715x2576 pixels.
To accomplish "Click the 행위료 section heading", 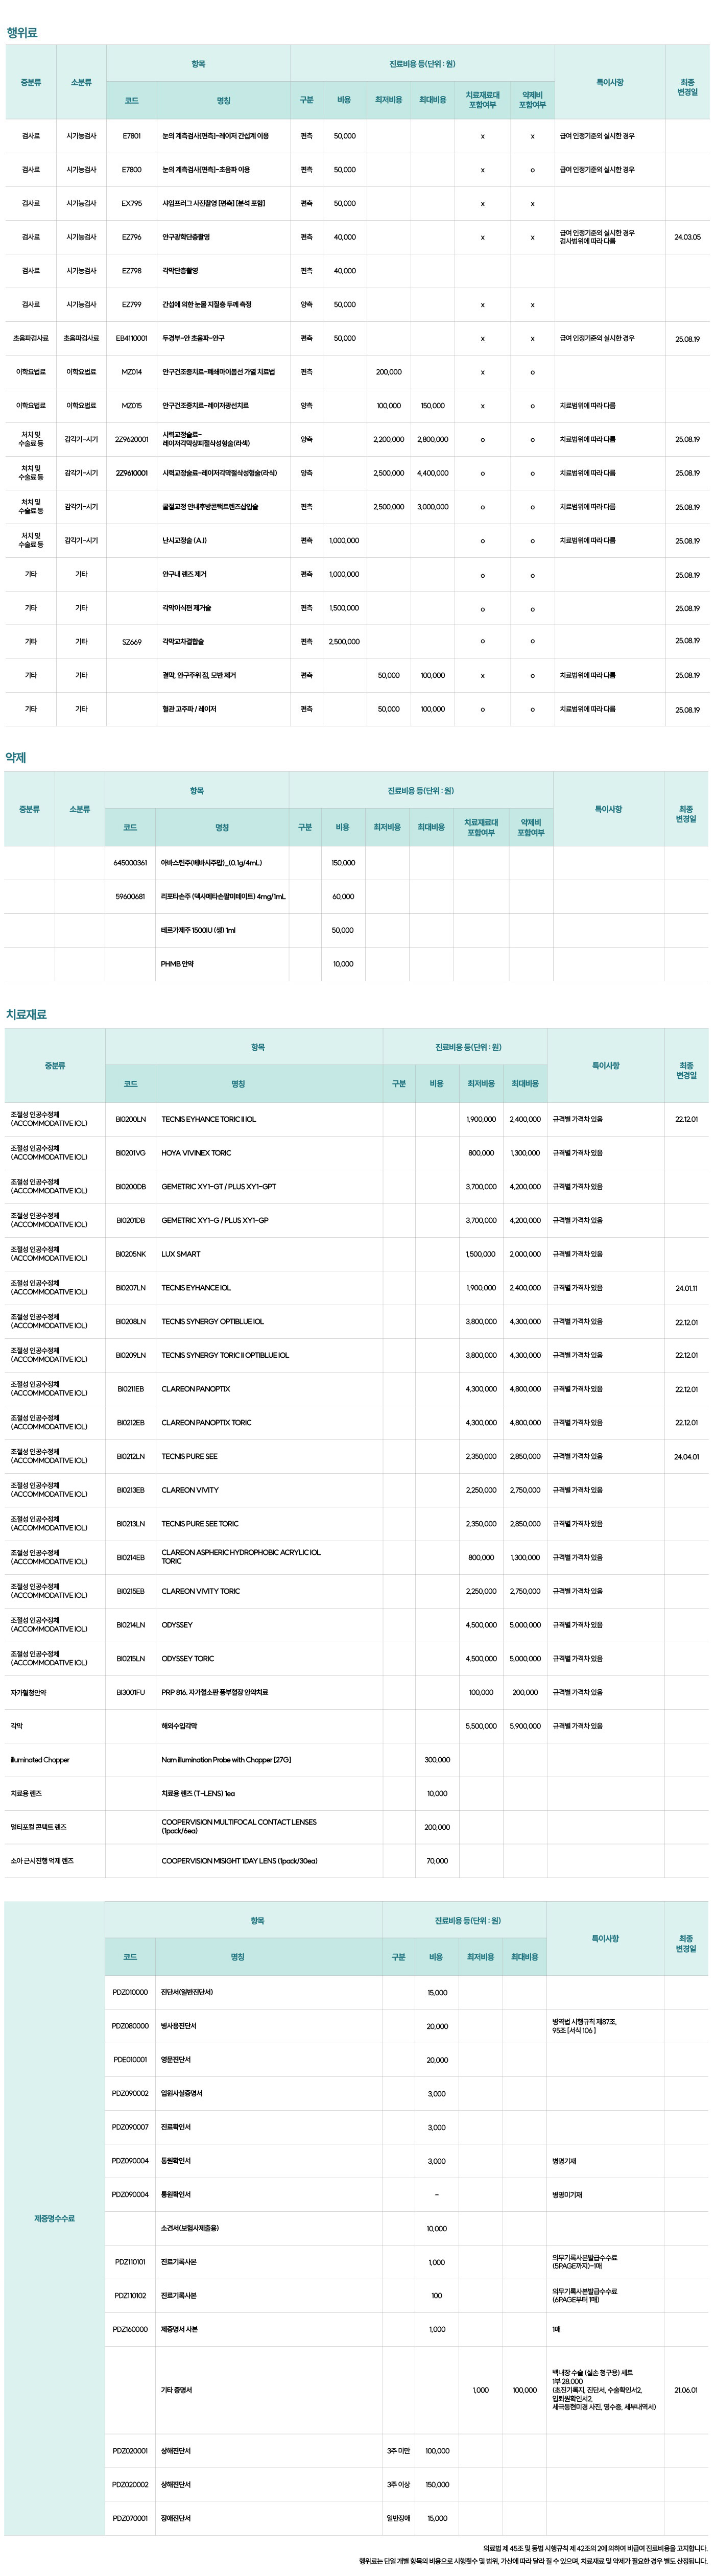I will [22, 33].
